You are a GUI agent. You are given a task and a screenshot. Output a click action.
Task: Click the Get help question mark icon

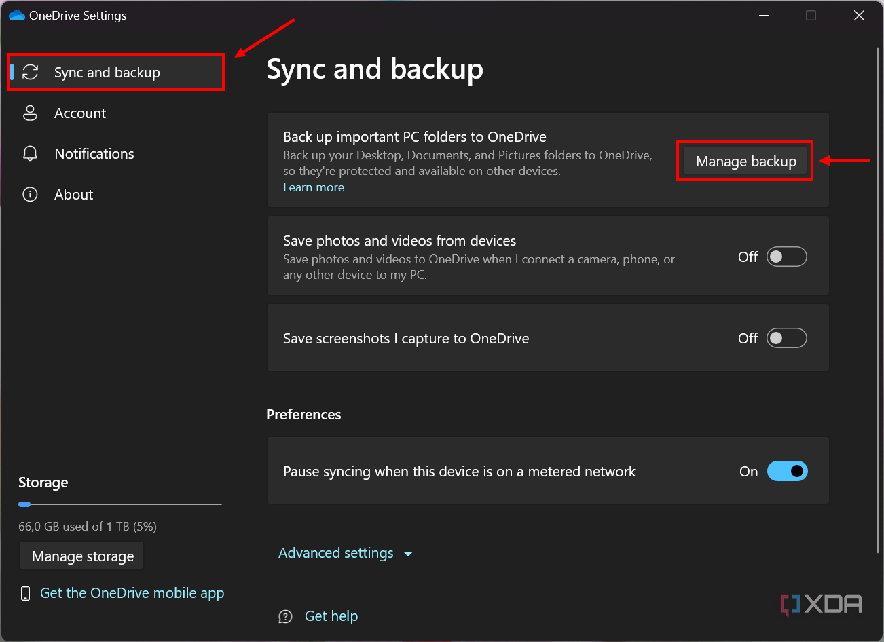pyautogui.click(x=286, y=617)
